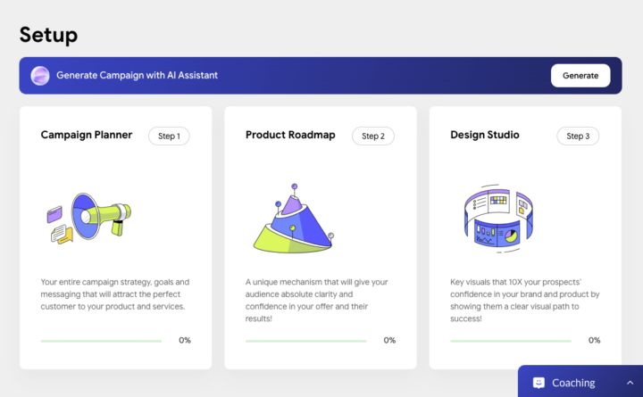Image resolution: width=643 pixels, height=397 pixels.
Task: Expand the Coaching panel chevron
Action: click(x=630, y=383)
